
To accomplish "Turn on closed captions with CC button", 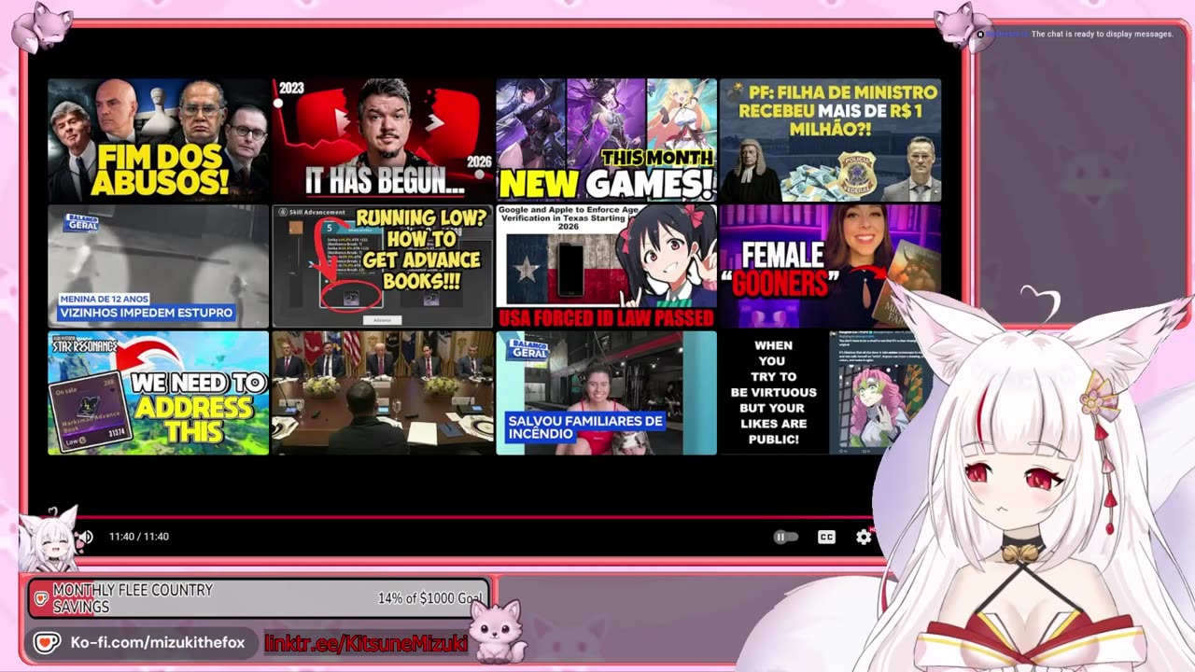I will (826, 537).
